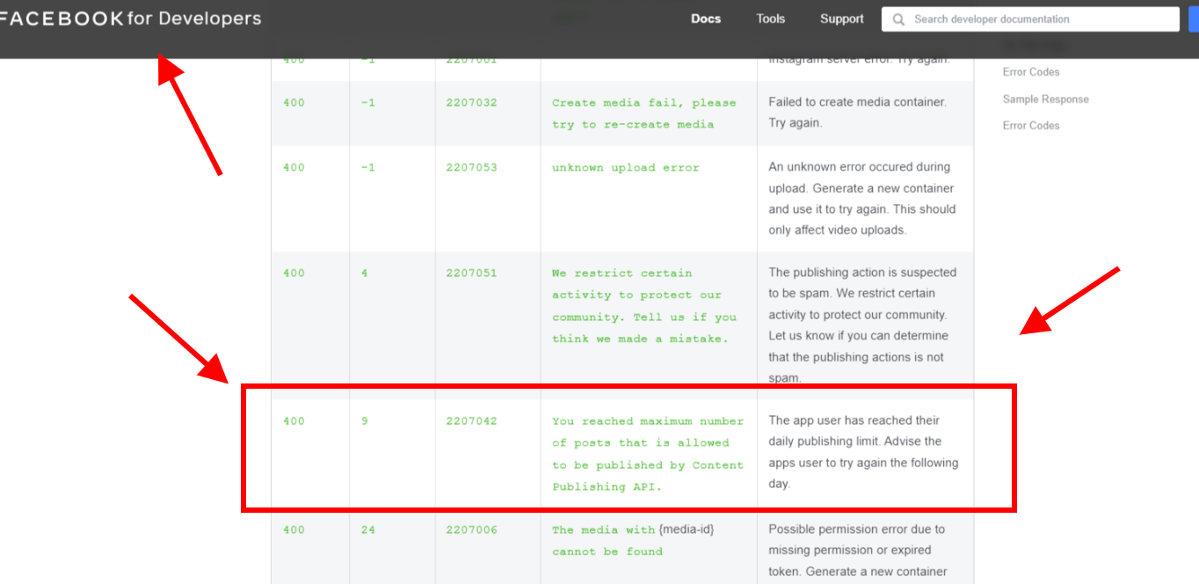Click HTTP code 400 in 2207042 row

coord(294,421)
